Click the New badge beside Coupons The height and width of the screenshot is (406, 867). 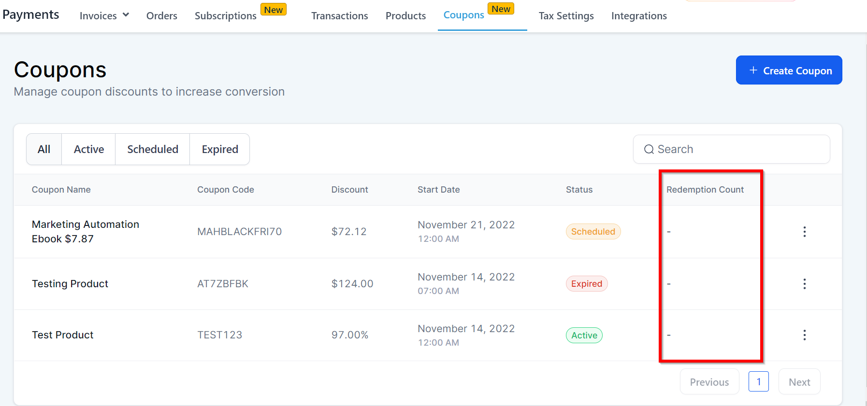pyautogui.click(x=501, y=9)
